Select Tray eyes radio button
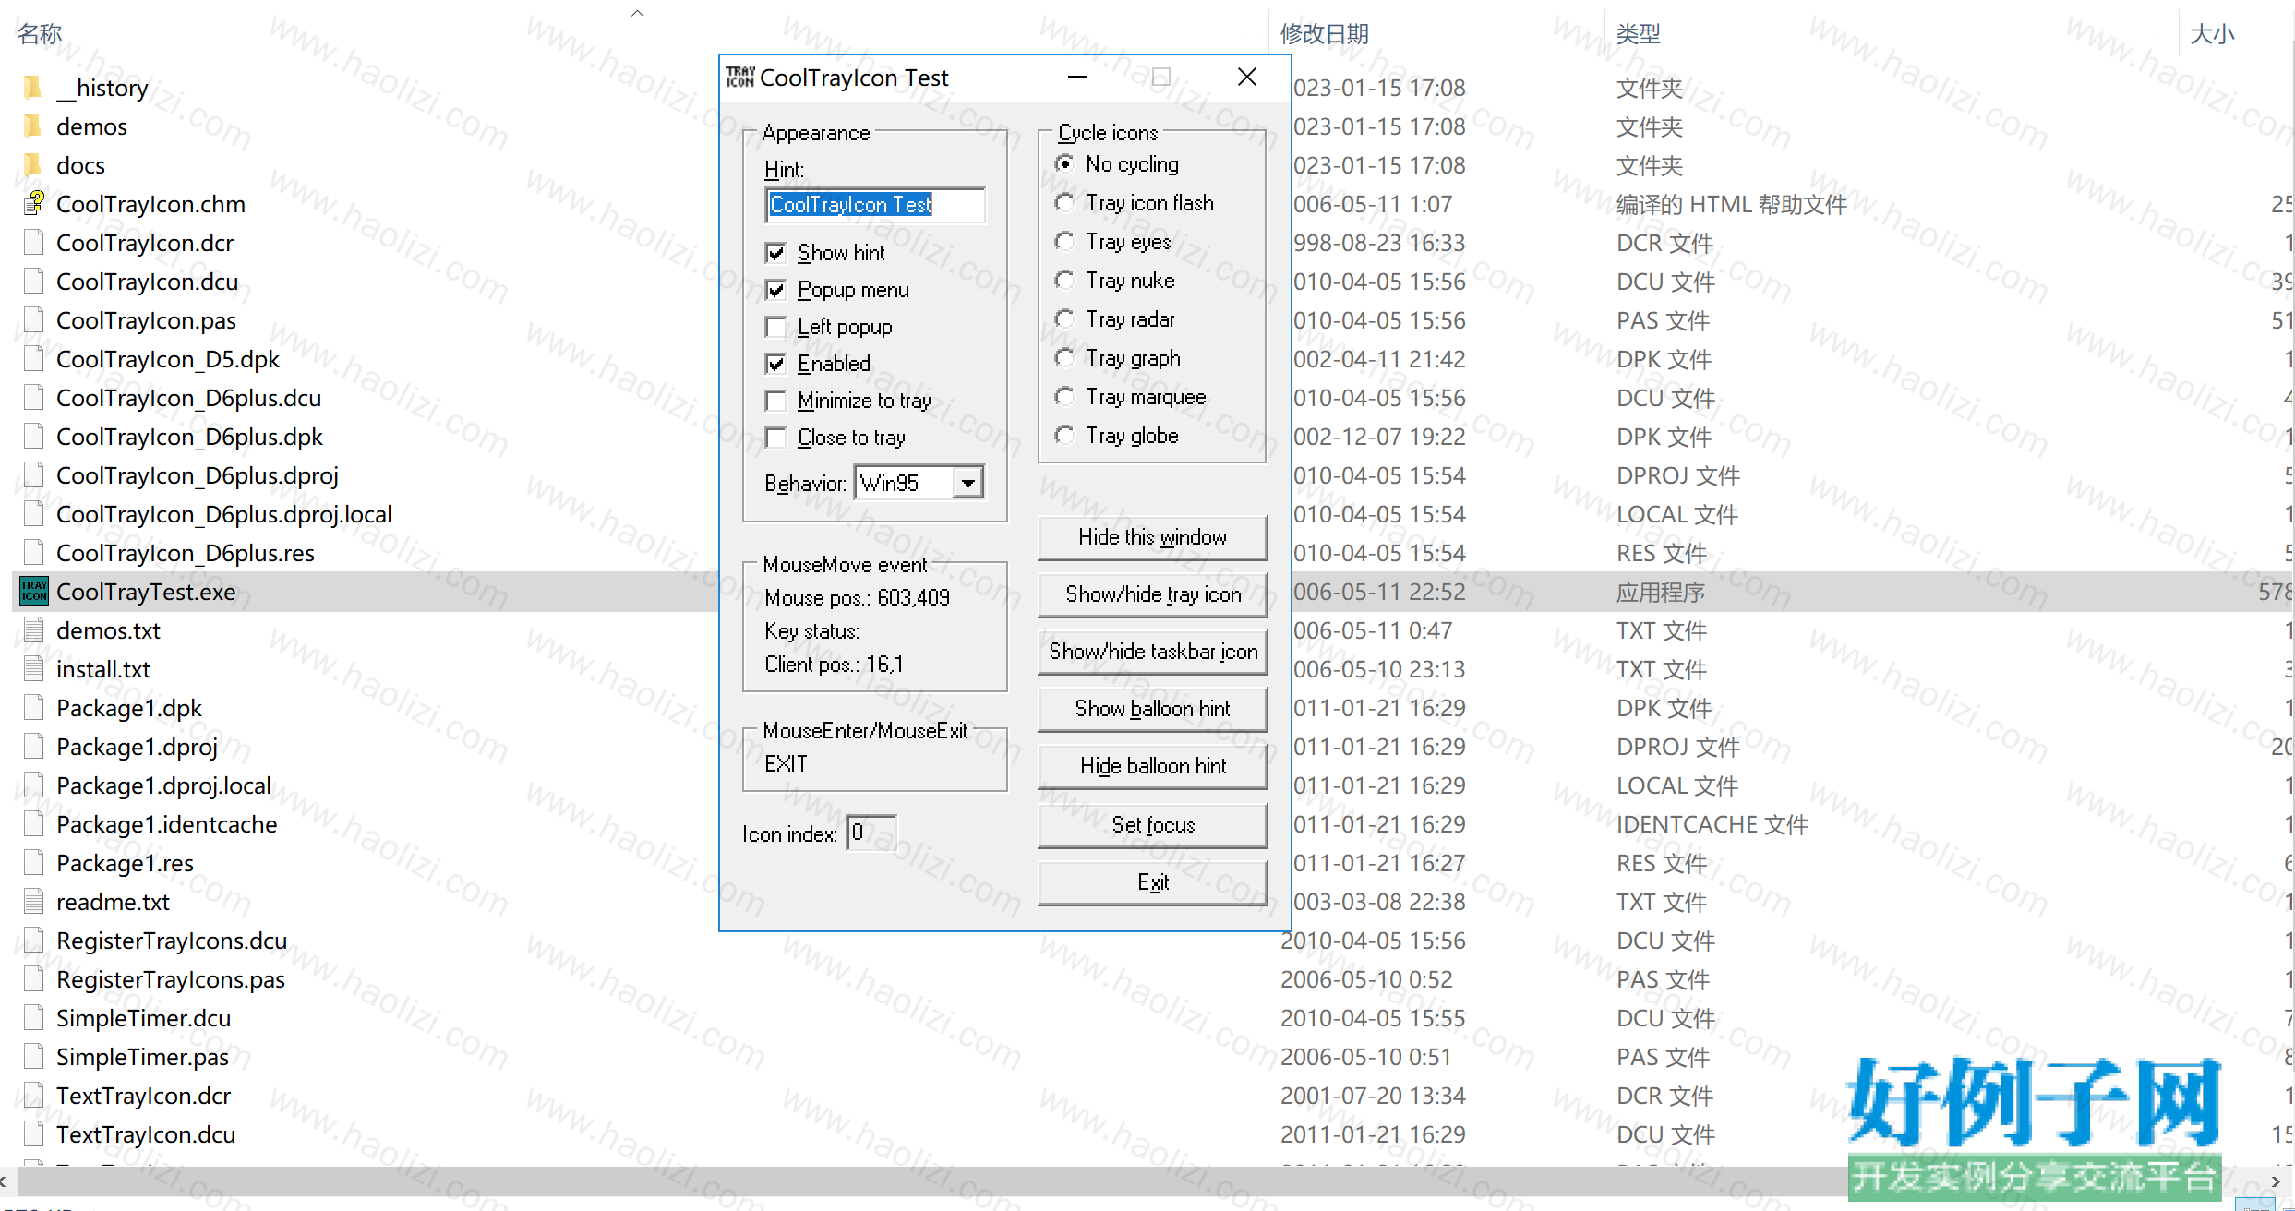The width and height of the screenshot is (2295, 1211). (x=1064, y=242)
